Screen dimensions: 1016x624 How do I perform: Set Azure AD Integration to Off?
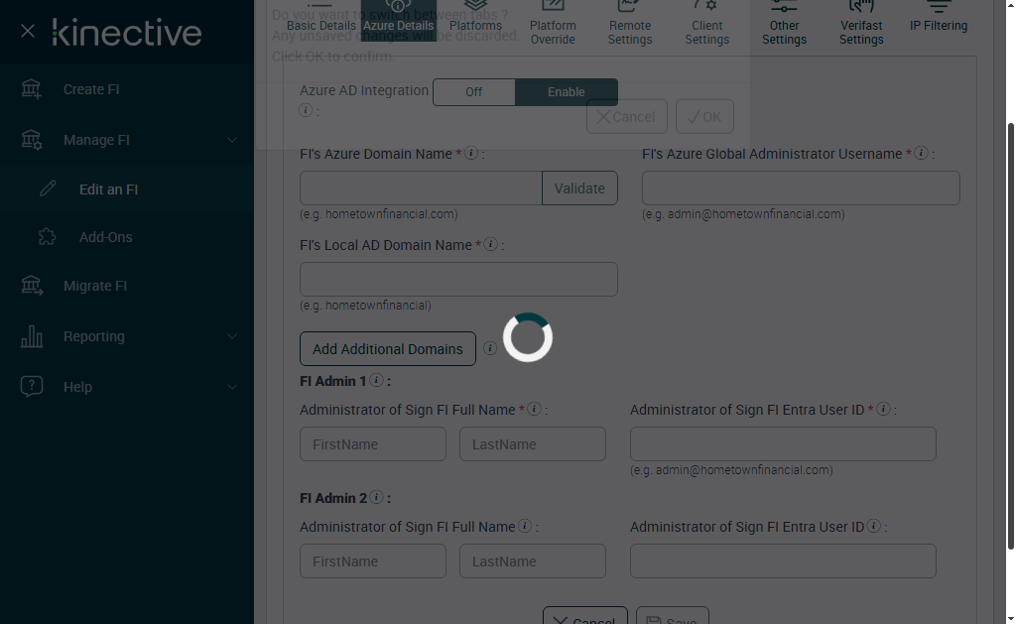473,92
